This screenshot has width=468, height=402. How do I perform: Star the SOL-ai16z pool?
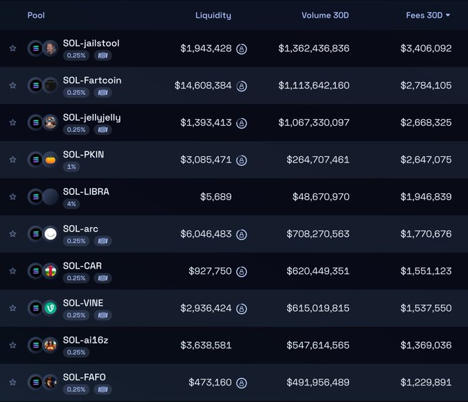pos(12,346)
